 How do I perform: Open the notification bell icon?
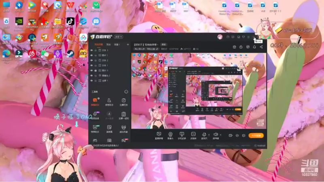click(254, 47)
